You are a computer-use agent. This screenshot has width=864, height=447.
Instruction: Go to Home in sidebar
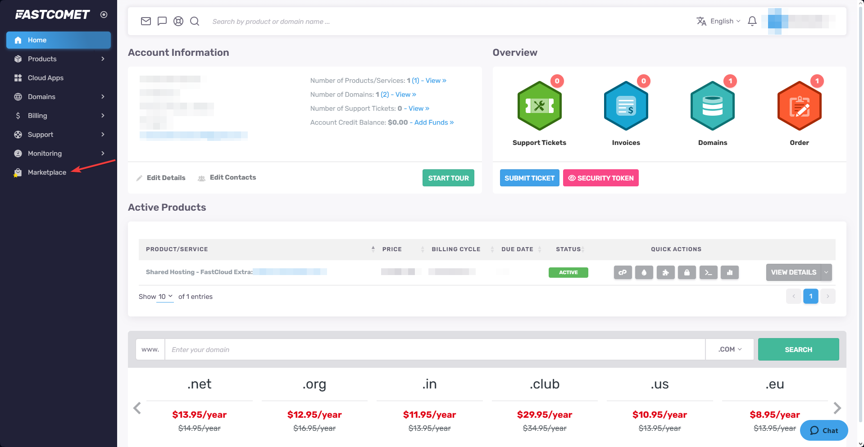59,40
